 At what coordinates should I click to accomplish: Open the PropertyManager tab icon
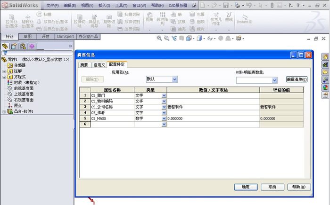pyautogui.click(x=14, y=46)
